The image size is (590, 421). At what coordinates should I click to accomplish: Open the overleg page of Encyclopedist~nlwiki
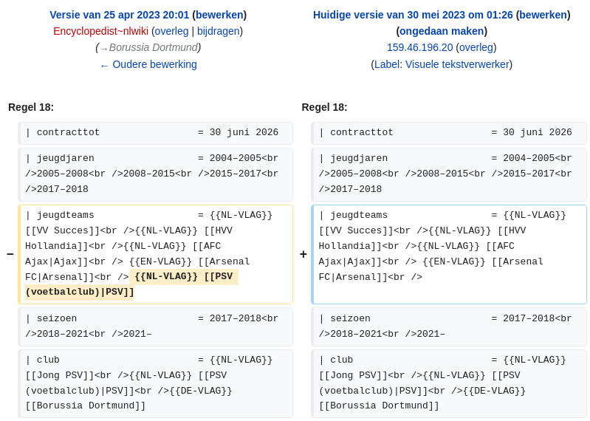coord(171,31)
